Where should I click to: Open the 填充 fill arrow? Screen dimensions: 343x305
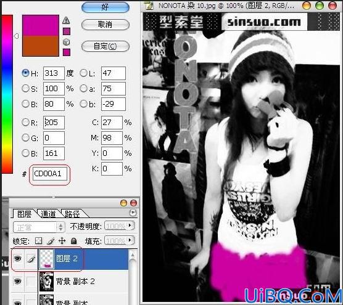click(x=130, y=240)
